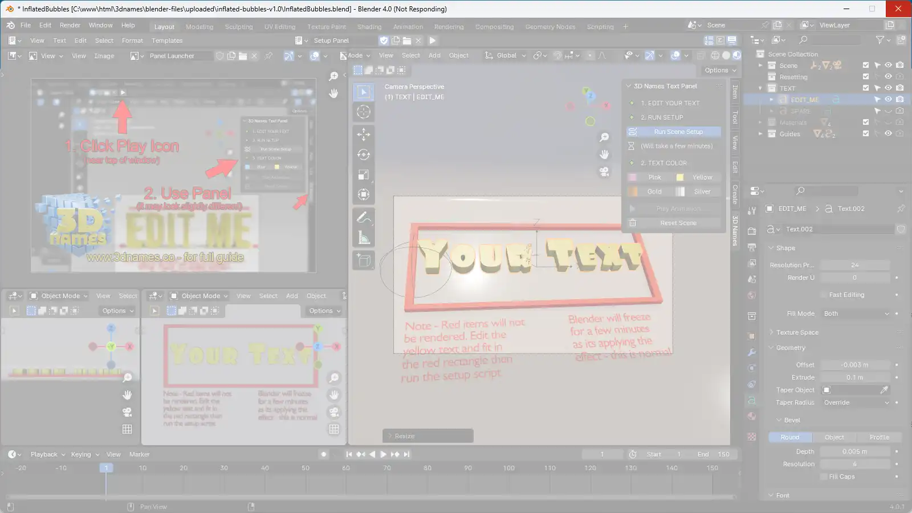Toggle camera view icon in main viewport

pos(604,172)
